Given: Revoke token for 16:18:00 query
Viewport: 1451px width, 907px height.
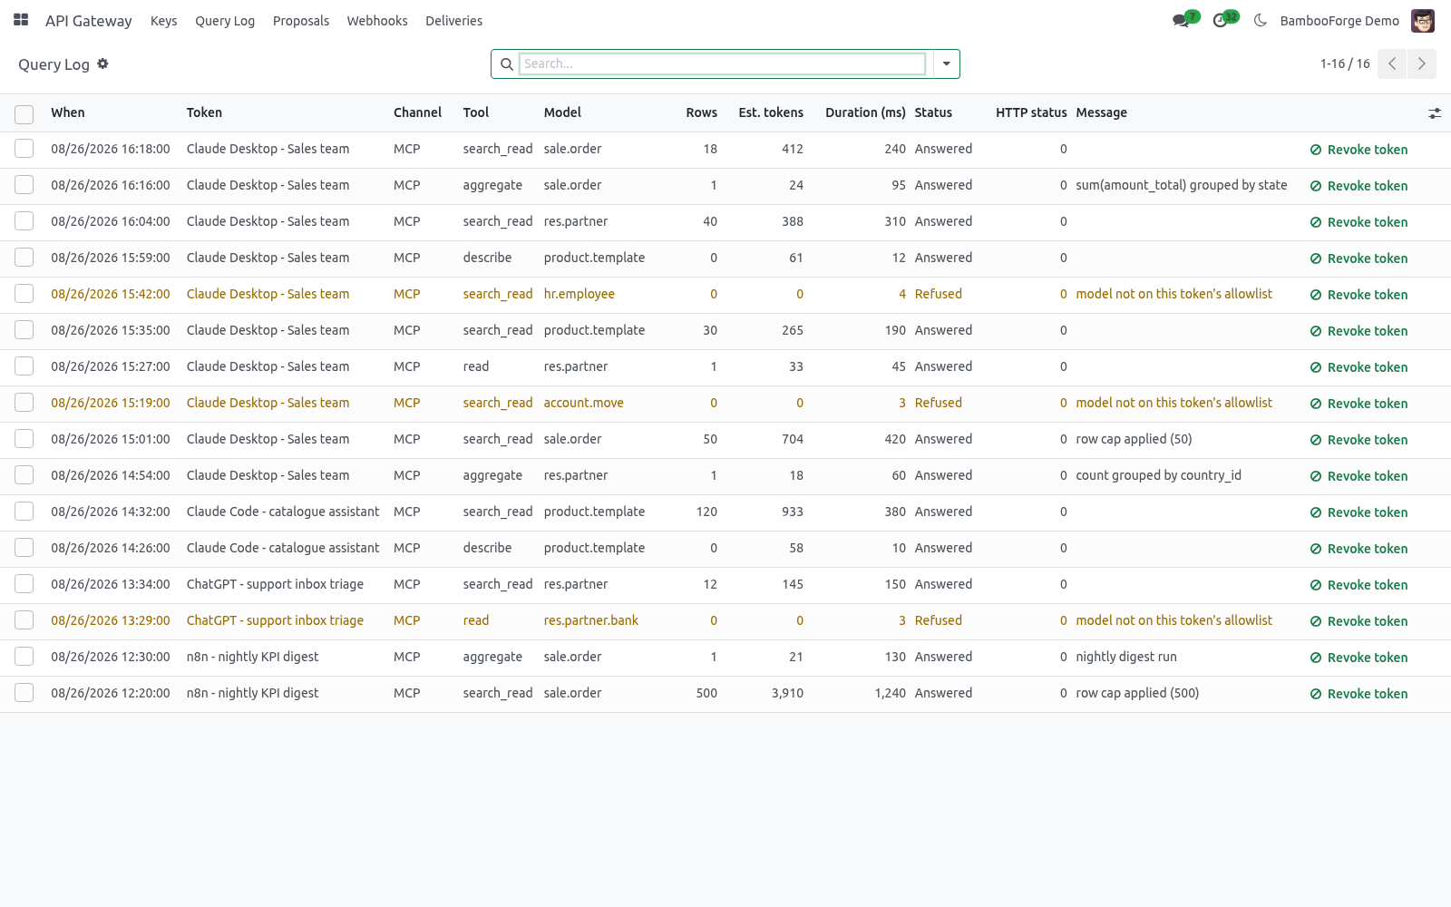Looking at the screenshot, I should click(1358, 150).
